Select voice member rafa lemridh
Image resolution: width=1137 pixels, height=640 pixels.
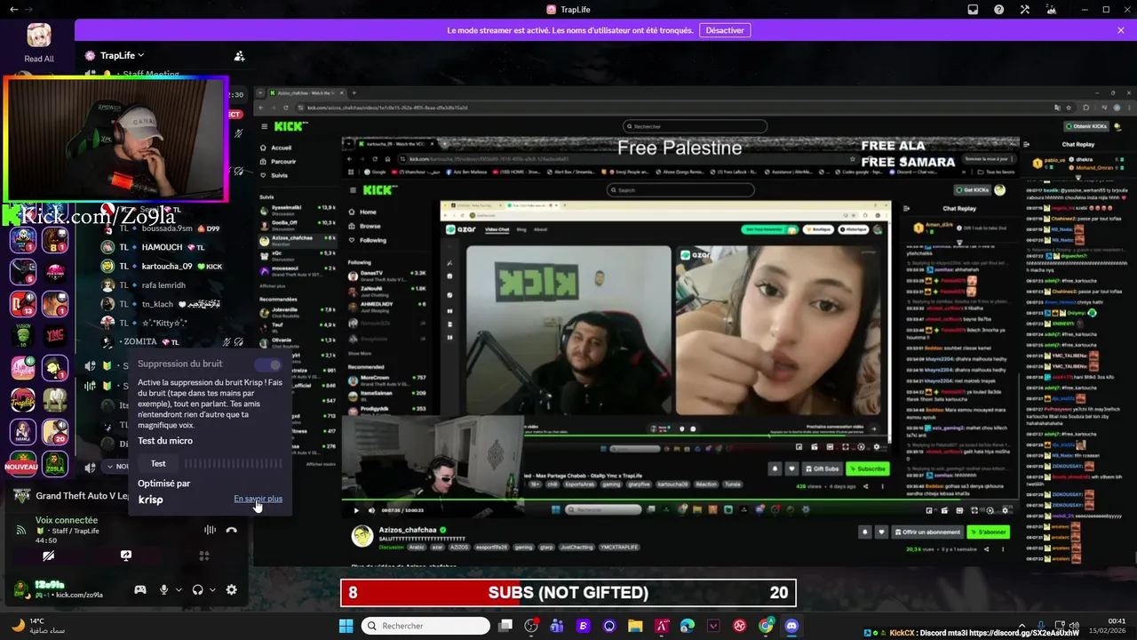click(162, 285)
